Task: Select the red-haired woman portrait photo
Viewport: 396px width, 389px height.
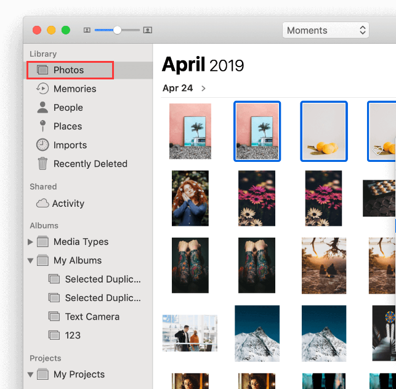Action: (x=190, y=198)
